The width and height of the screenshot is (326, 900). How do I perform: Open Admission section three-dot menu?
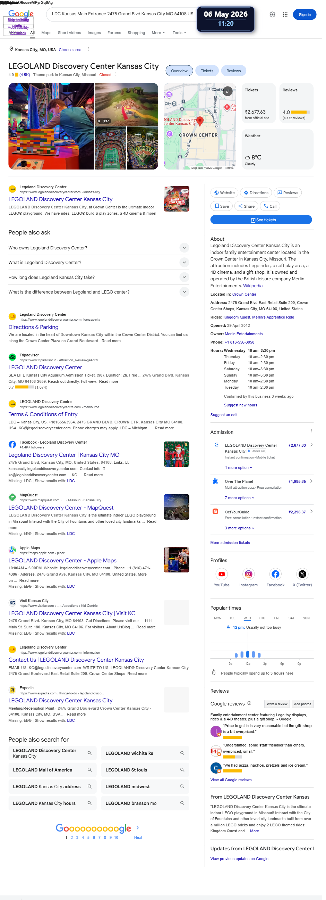(311, 431)
